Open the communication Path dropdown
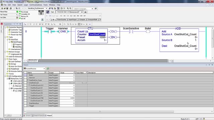Screen dimensions: 214x120 point(82,12)
